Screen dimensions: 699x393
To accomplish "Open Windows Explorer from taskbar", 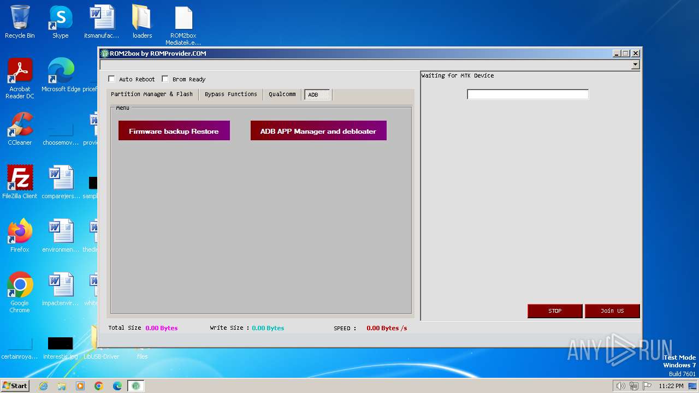I will [62, 386].
